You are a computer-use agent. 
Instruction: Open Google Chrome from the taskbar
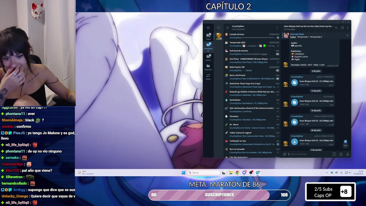[237, 173]
